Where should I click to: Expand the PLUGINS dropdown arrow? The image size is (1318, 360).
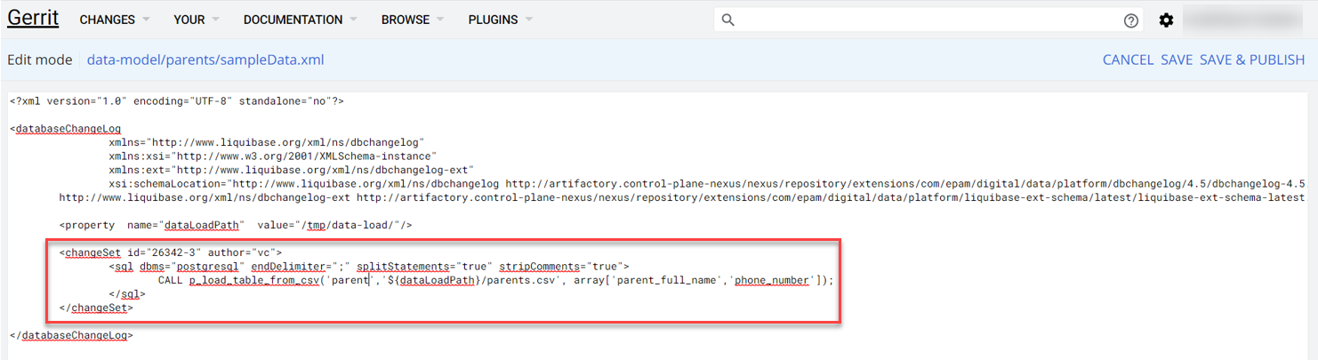[528, 20]
